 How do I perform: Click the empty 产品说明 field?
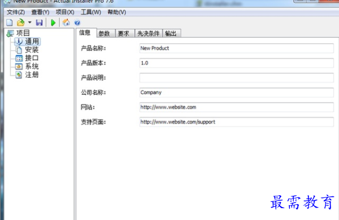[237, 78]
